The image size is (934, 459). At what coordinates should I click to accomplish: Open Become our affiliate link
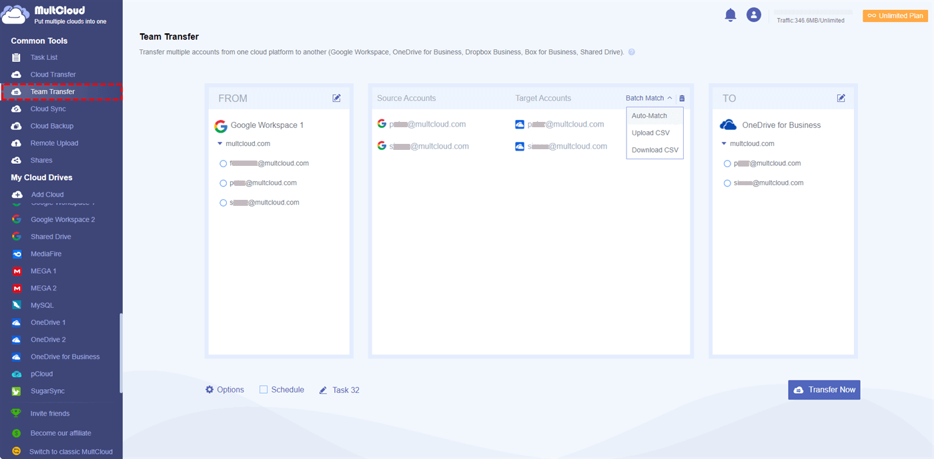click(x=61, y=433)
